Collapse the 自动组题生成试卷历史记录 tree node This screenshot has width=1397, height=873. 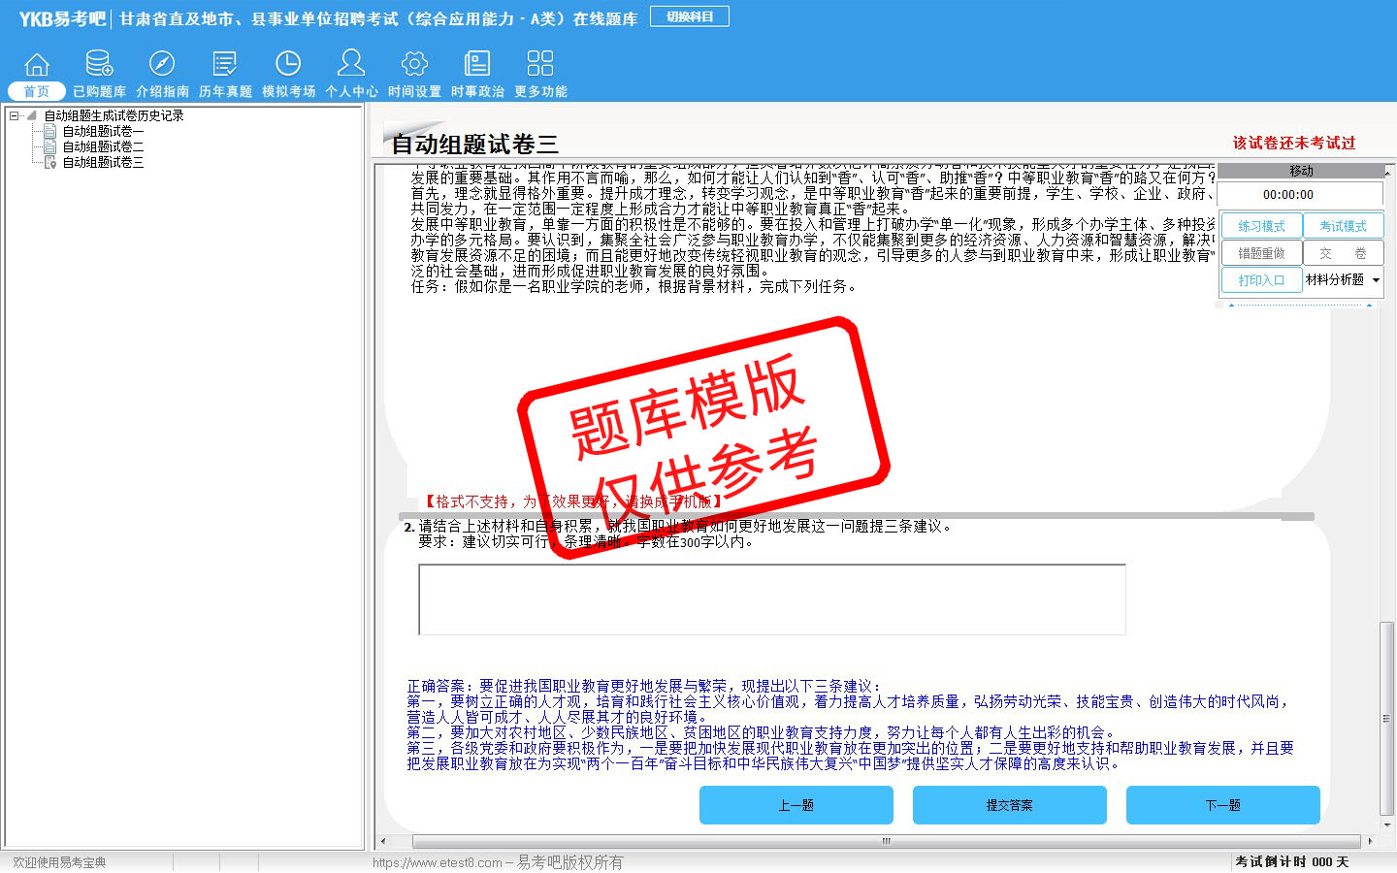[15, 115]
